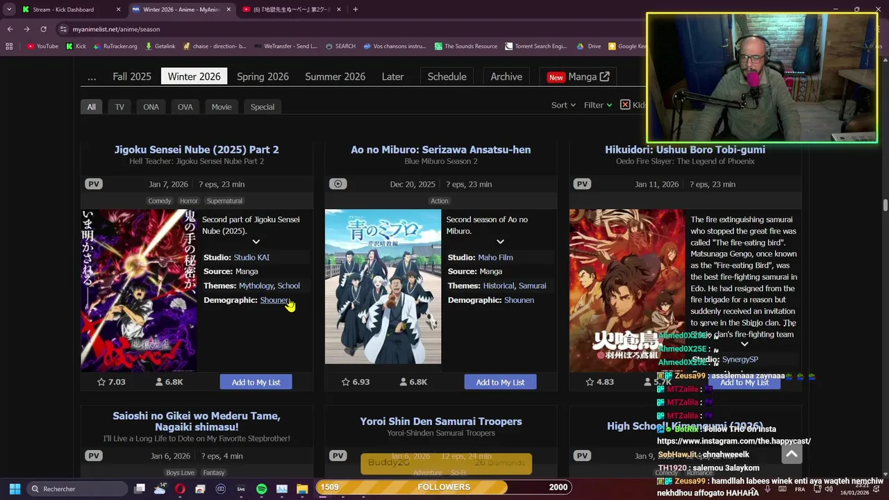Open Studio KAI studio link
The width and height of the screenshot is (889, 500).
pyautogui.click(x=251, y=258)
